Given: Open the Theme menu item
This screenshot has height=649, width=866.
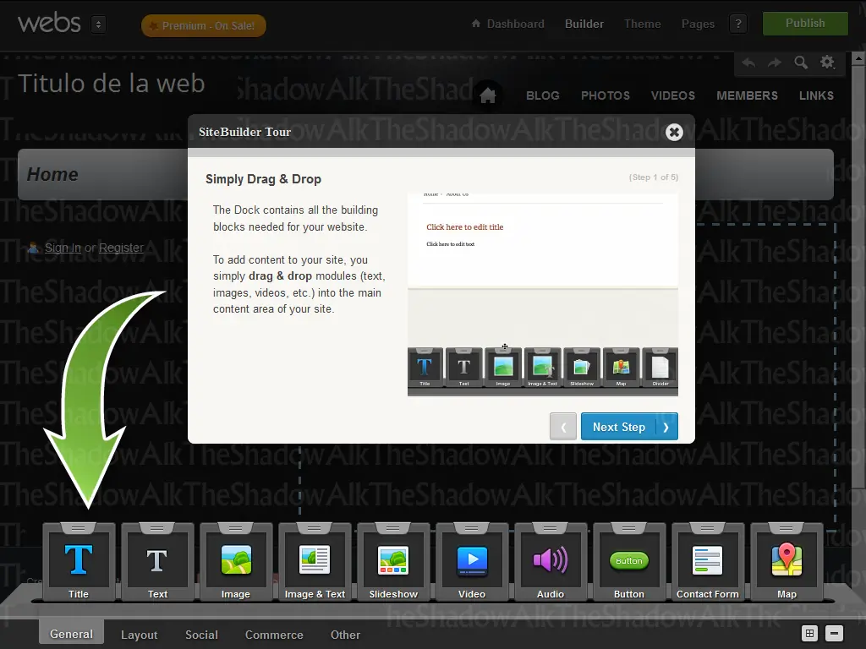Looking at the screenshot, I should (643, 24).
